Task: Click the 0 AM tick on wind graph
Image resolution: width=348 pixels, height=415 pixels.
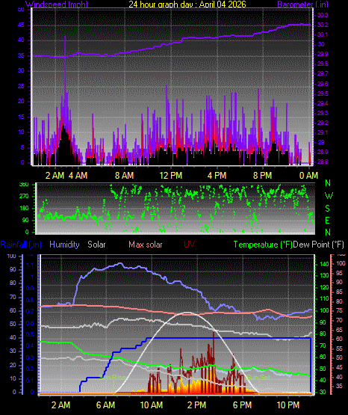Action: click(308, 176)
